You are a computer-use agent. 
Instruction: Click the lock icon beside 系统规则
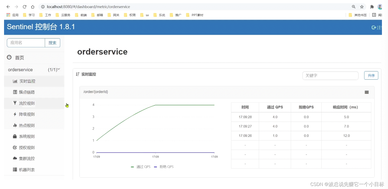pos(15,136)
